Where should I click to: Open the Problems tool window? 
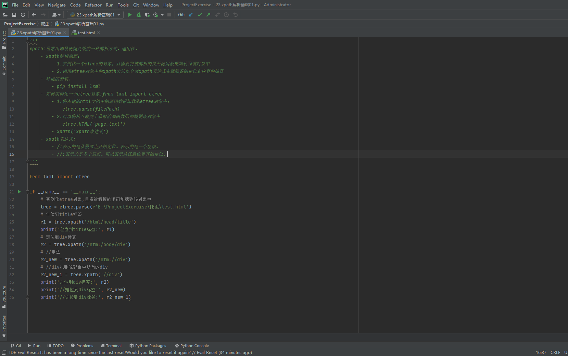tap(82, 346)
